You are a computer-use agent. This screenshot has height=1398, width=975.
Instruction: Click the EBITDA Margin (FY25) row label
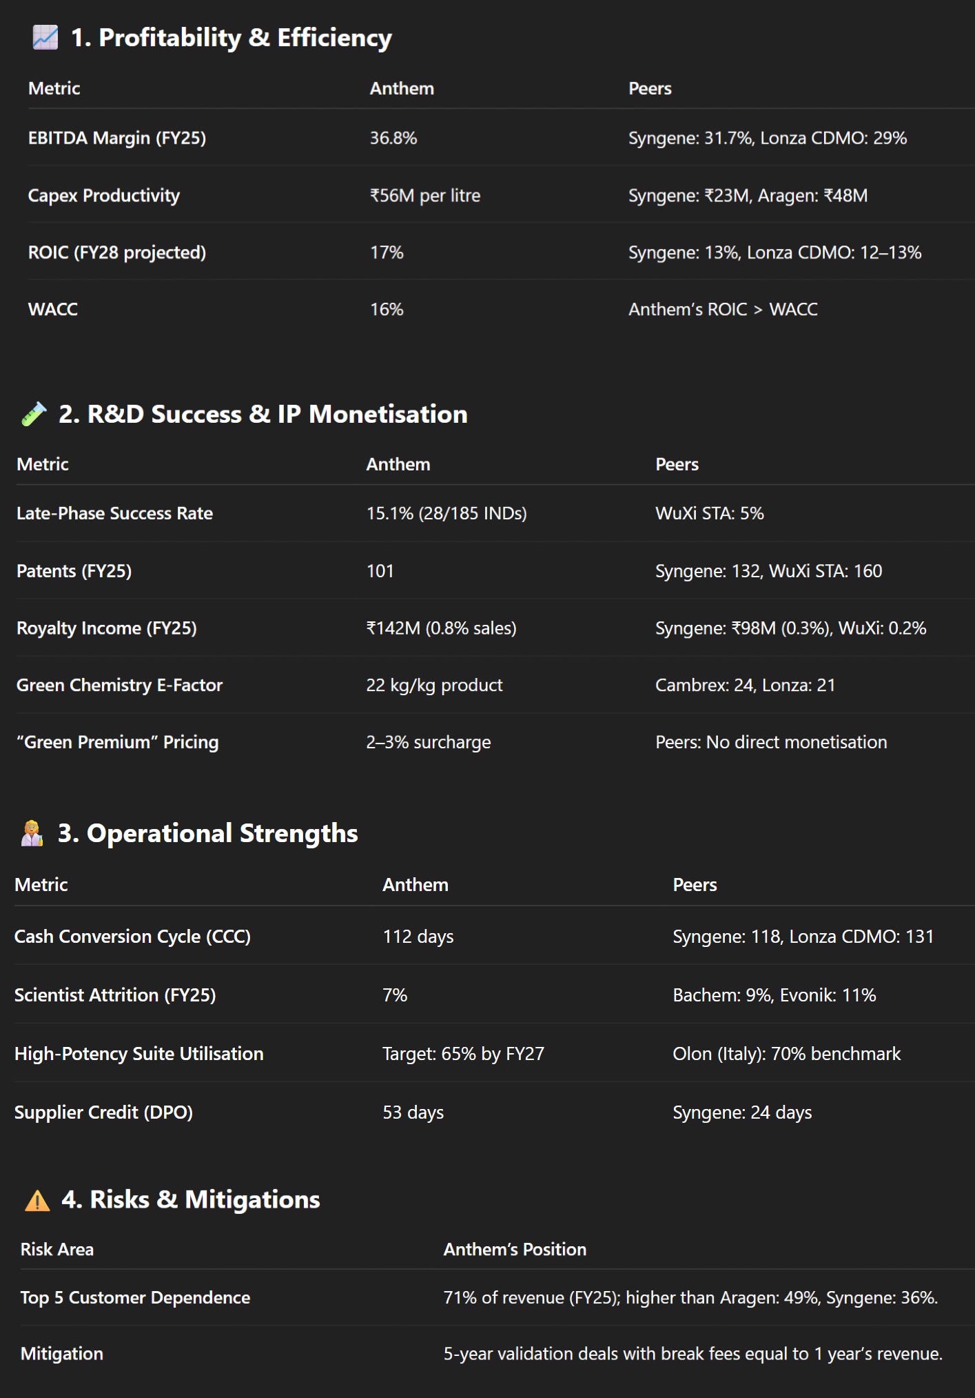pyautogui.click(x=117, y=138)
